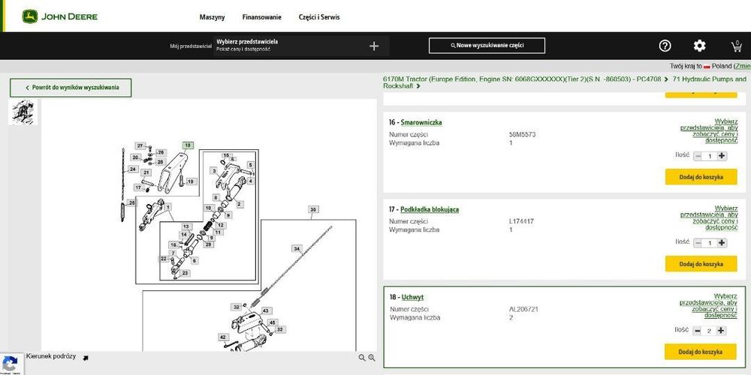
Task: Open the help question mark icon
Action: pyautogui.click(x=665, y=46)
